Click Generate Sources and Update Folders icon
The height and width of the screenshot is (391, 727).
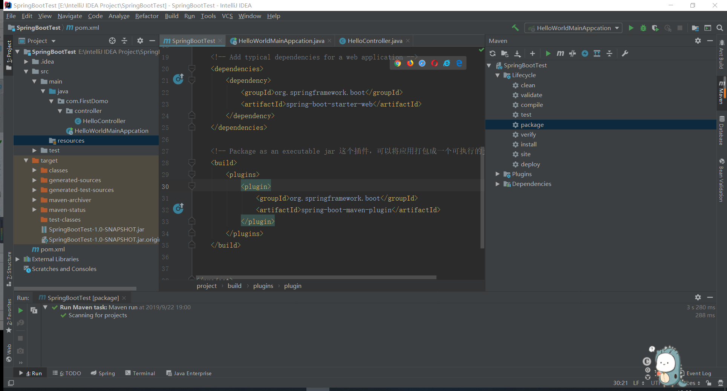pos(505,53)
